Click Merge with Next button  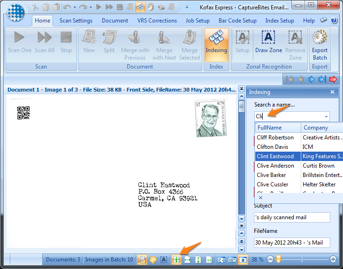pyautogui.click(x=164, y=46)
